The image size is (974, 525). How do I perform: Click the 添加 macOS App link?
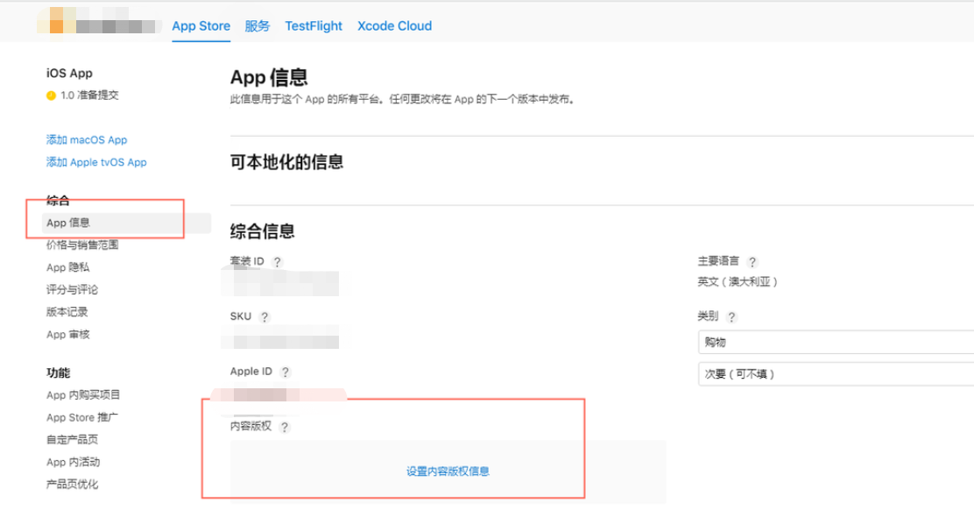point(87,139)
